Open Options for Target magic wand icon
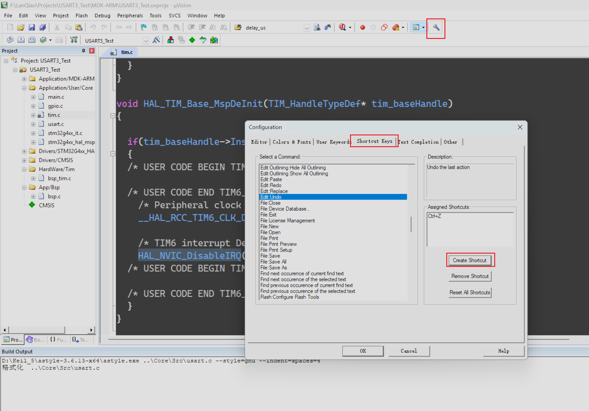The image size is (589, 411). (156, 40)
